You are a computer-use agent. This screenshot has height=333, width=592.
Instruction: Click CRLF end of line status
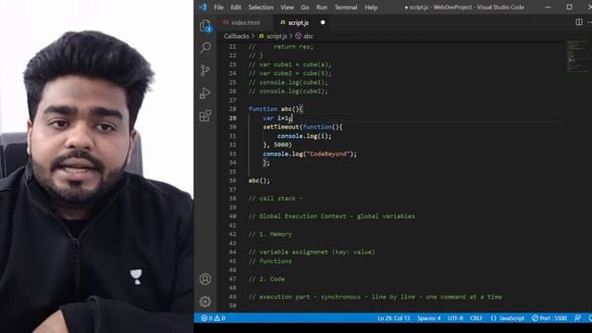click(476, 318)
